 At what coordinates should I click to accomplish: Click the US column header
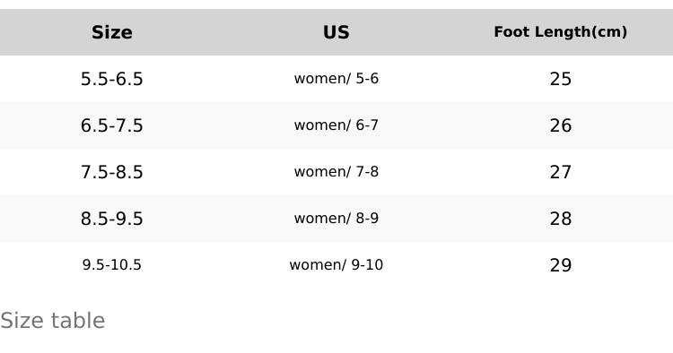pos(336,32)
